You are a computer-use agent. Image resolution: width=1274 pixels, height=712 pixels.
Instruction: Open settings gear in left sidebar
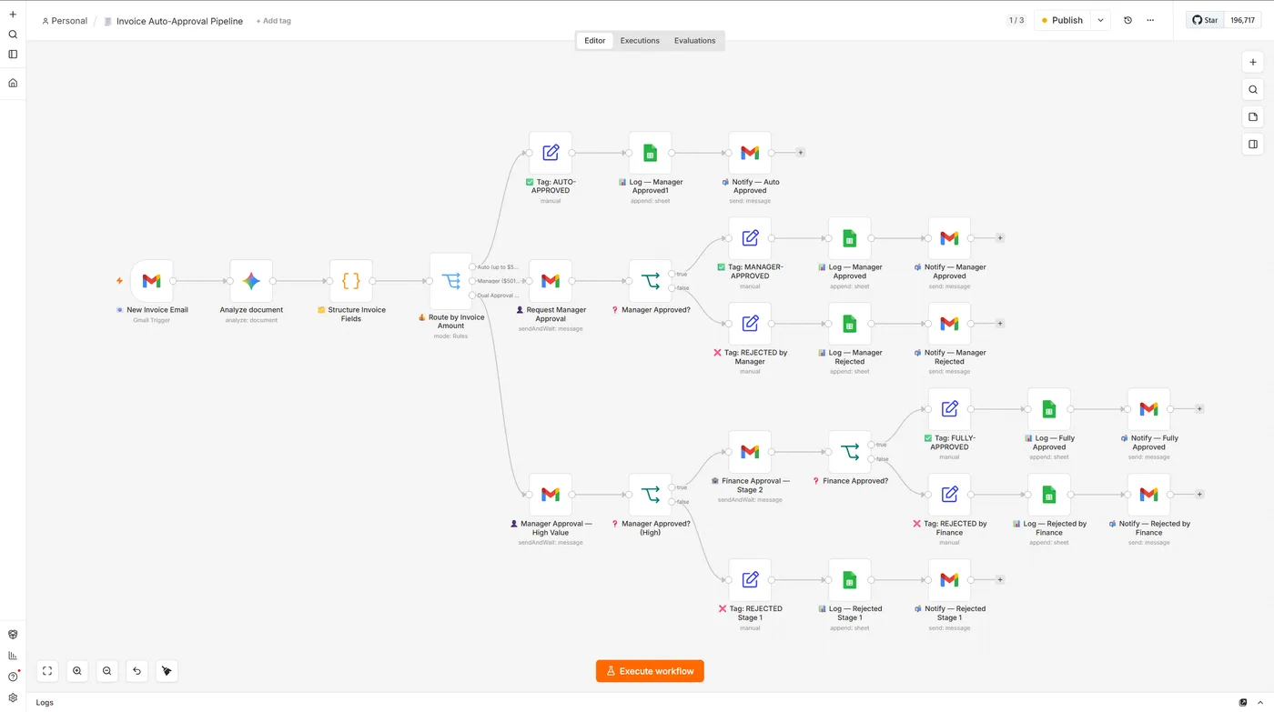point(13,697)
